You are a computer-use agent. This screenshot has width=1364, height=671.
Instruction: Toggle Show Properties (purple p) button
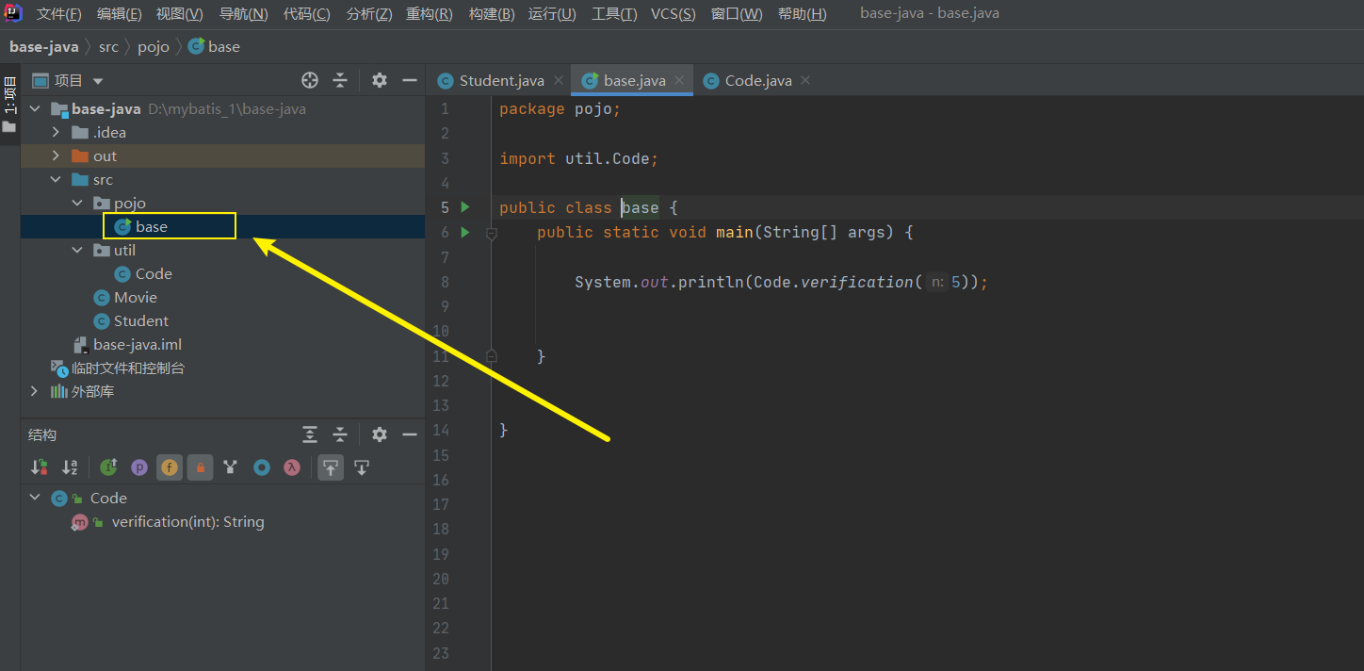[139, 466]
